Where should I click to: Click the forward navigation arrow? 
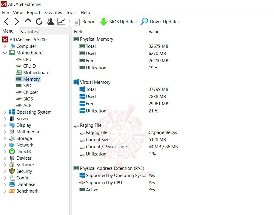pyautogui.click(x=17, y=21)
